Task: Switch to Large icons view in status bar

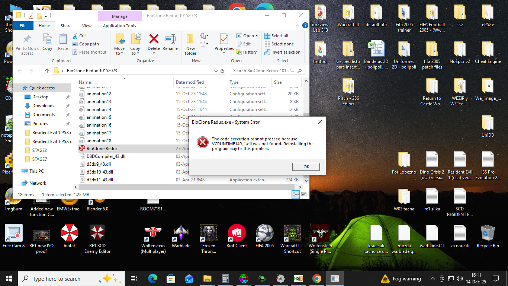Action: (x=304, y=194)
